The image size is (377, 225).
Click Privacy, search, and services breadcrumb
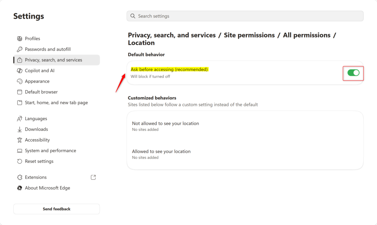(172, 35)
